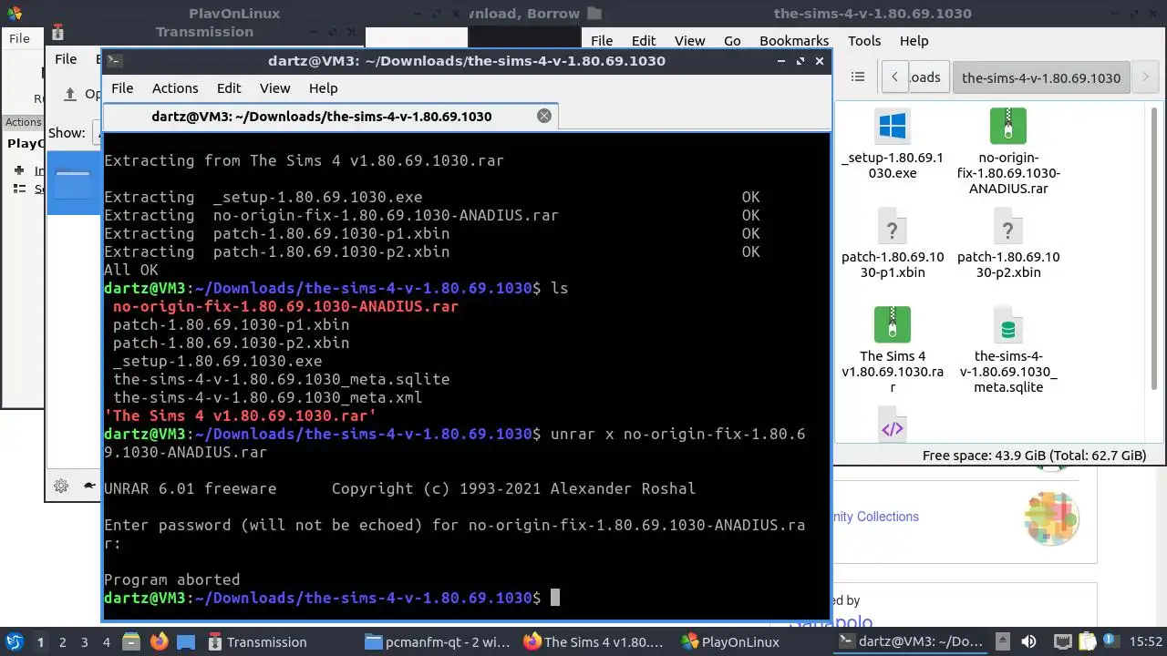Open the Transmission File menu
This screenshot has width=1167, height=656.
(x=66, y=59)
